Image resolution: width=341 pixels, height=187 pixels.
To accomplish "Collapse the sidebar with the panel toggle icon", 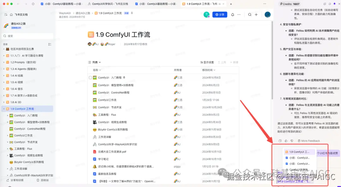I will point(6,14).
